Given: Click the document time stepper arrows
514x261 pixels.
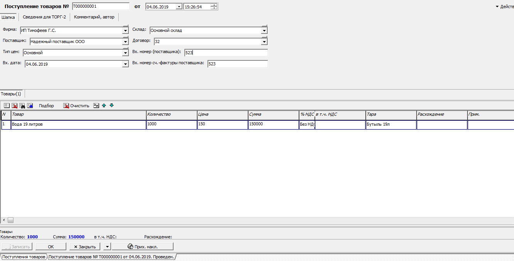Looking at the screenshot, I should pyautogui.click(x=214, y=7).
